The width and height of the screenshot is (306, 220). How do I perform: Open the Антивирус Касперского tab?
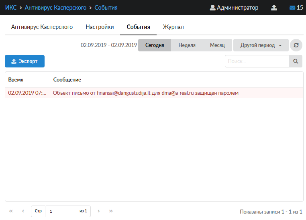coord(42,27)
